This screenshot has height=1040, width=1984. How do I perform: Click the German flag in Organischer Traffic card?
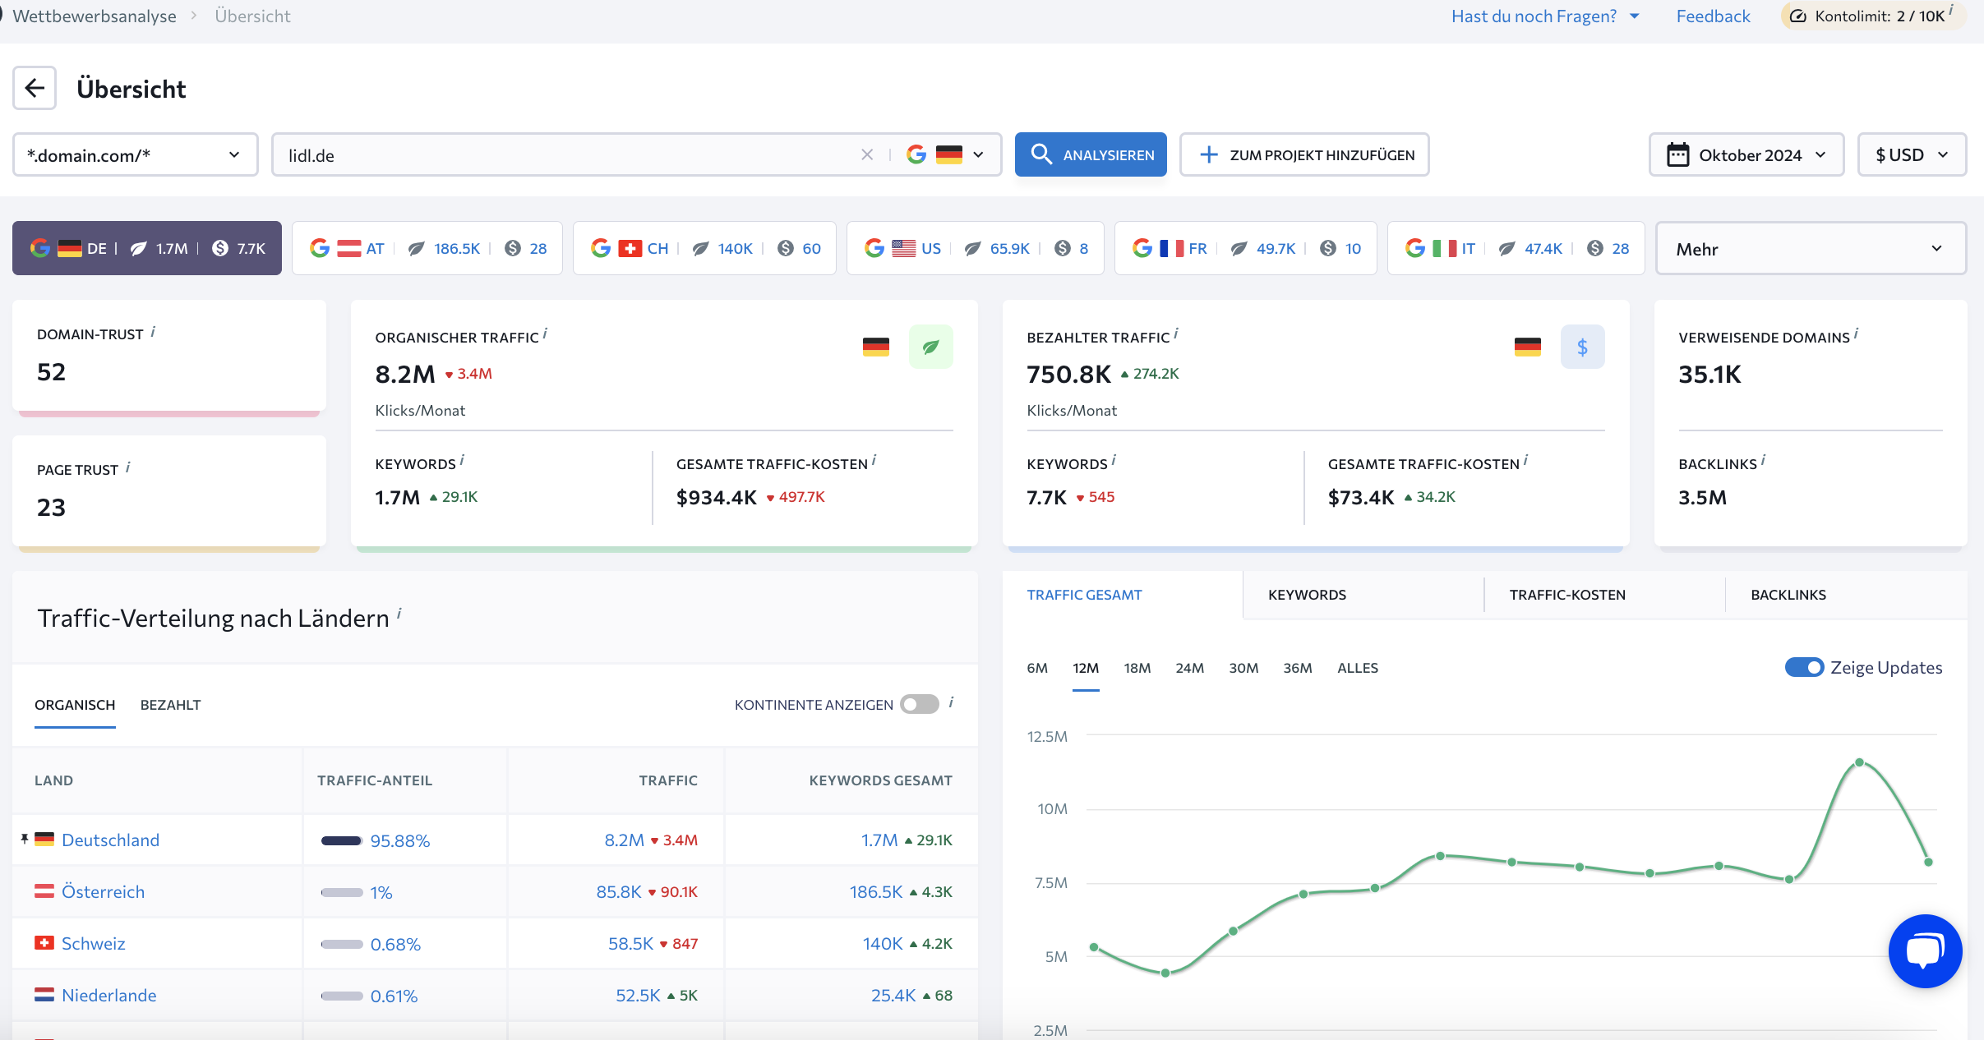pyautogui.click(x=876, y=347)
